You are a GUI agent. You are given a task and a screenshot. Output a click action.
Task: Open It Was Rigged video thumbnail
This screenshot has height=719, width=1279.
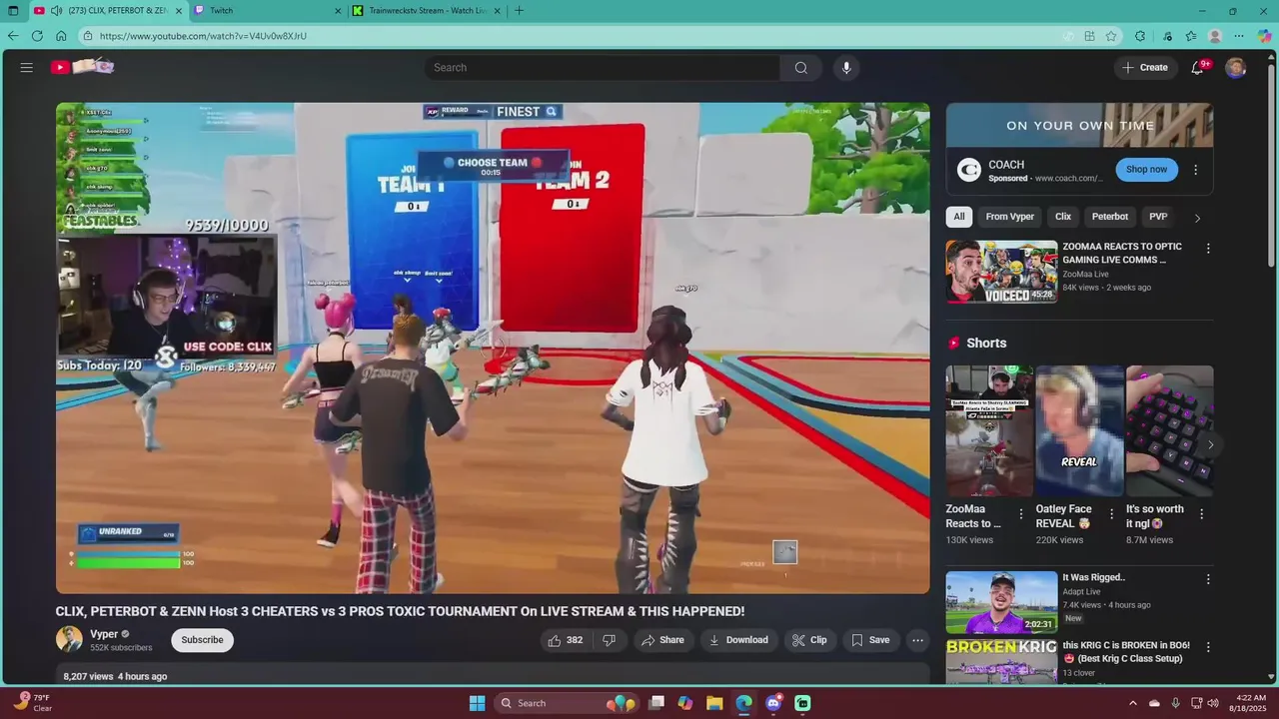(1001, 602)
